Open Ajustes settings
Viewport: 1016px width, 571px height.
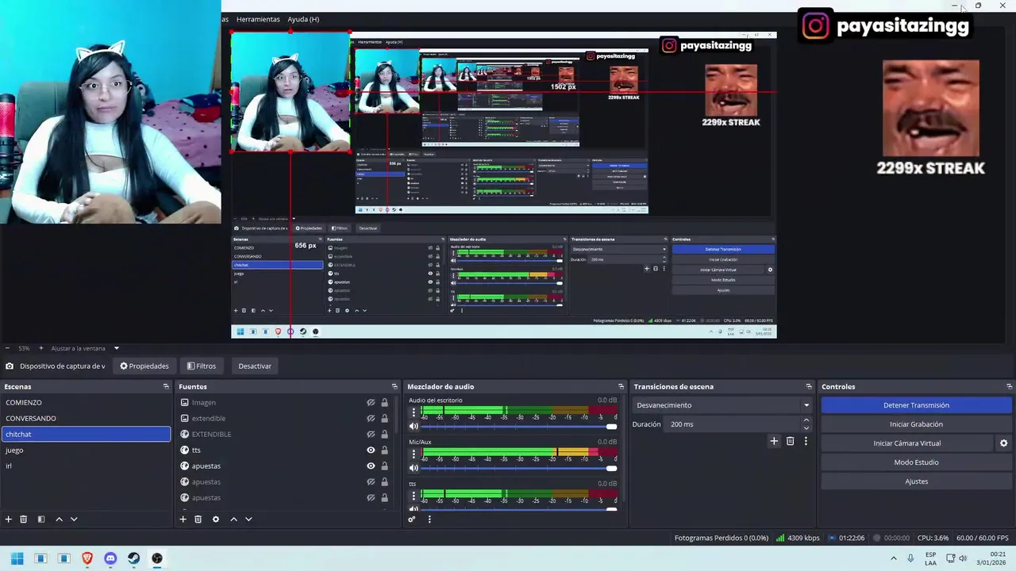pos(916,481)
